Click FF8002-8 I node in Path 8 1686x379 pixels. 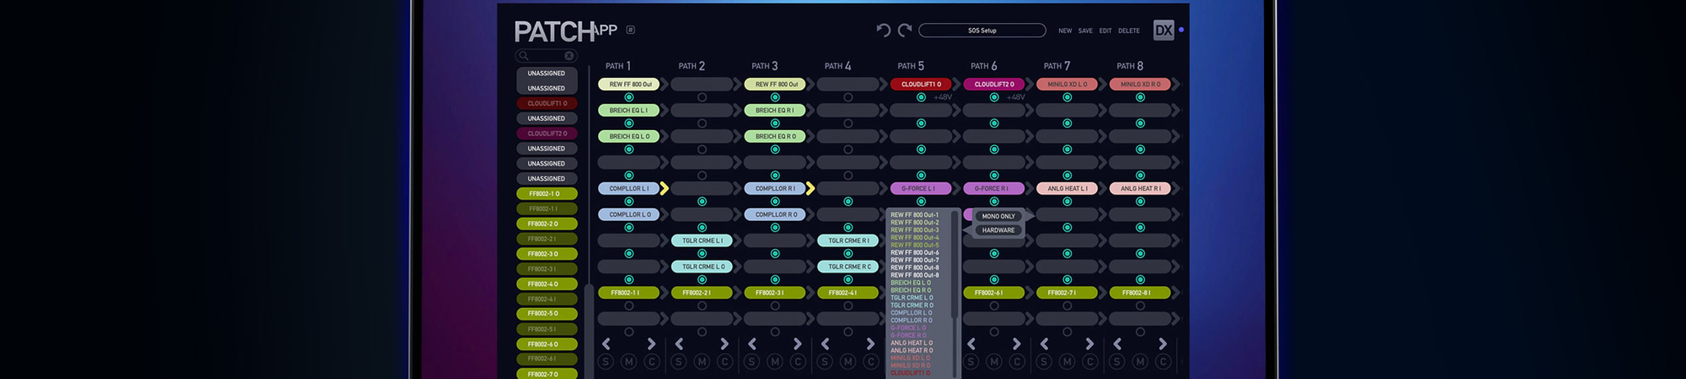(1140, 293)
